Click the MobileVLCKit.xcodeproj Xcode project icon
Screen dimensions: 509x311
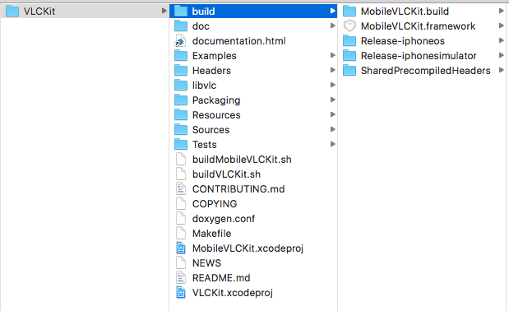(x=181, y=248)
